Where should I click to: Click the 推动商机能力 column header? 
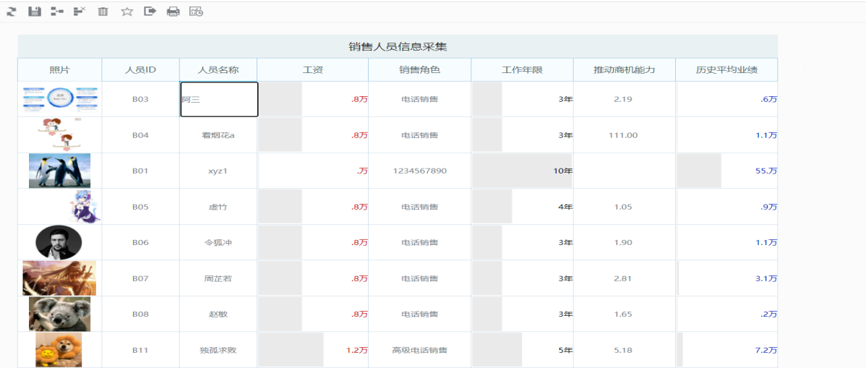pos(624,70)
